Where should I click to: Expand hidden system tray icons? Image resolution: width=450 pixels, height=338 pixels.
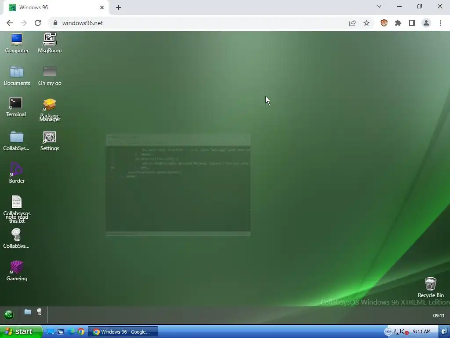pos(388,332)
